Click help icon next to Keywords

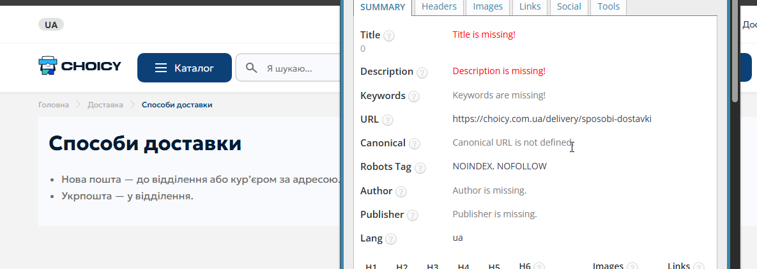(x=414, y=96)
